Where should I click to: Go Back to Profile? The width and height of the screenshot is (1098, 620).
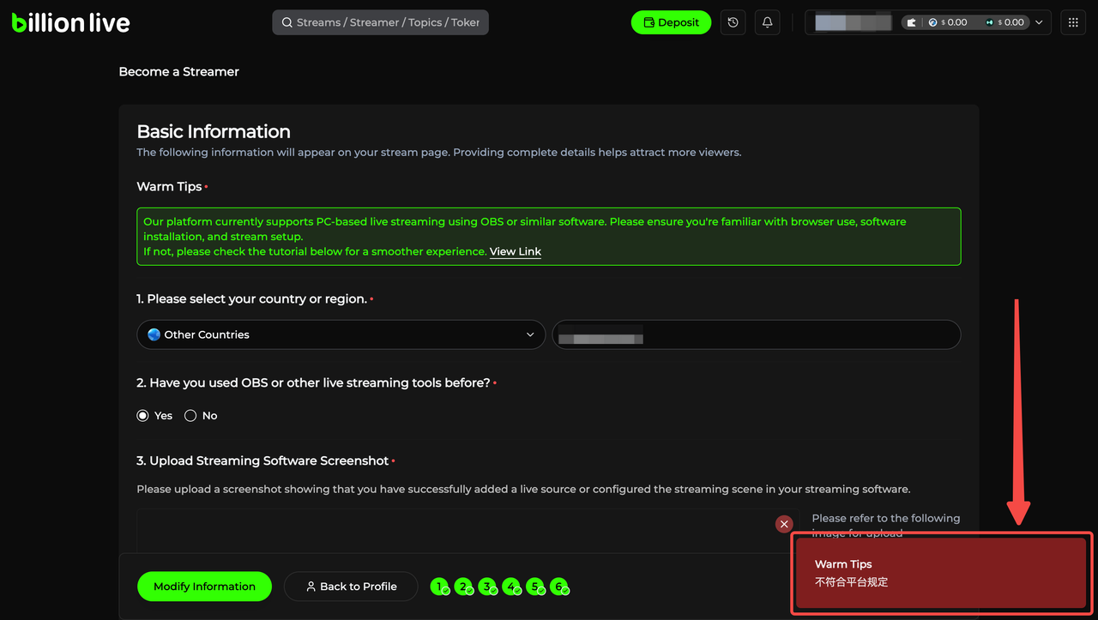(351, 587)
